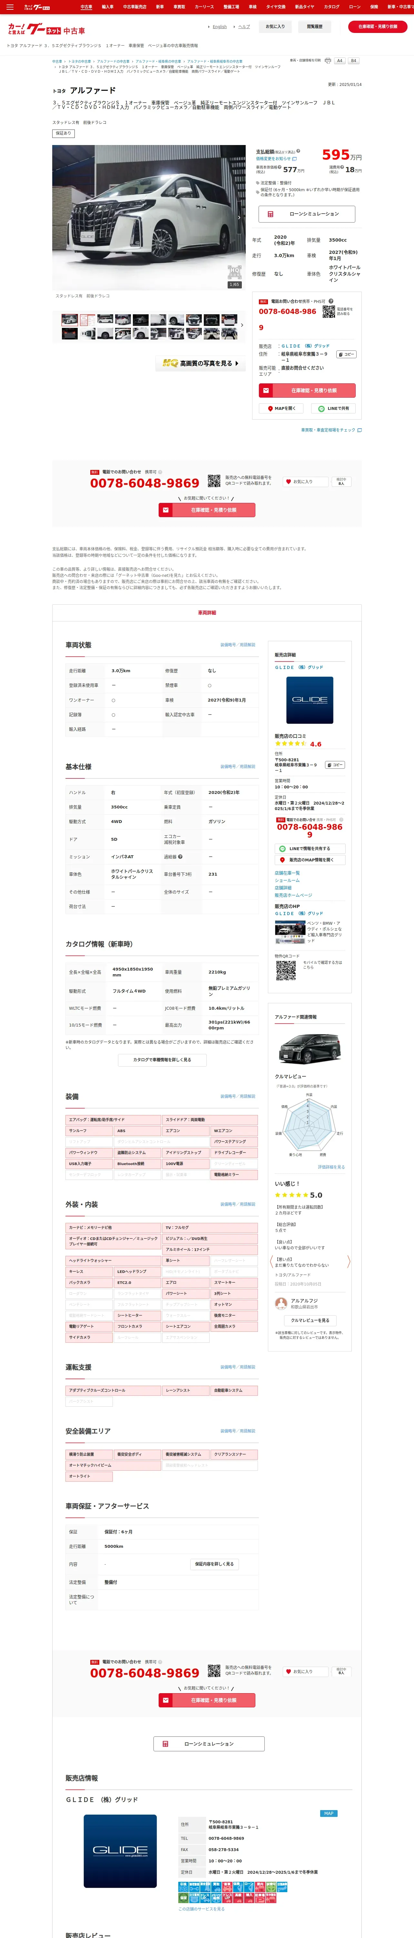Open MAPを開く button
This screenshot has width=414, height=1938.
coord(282,409)
